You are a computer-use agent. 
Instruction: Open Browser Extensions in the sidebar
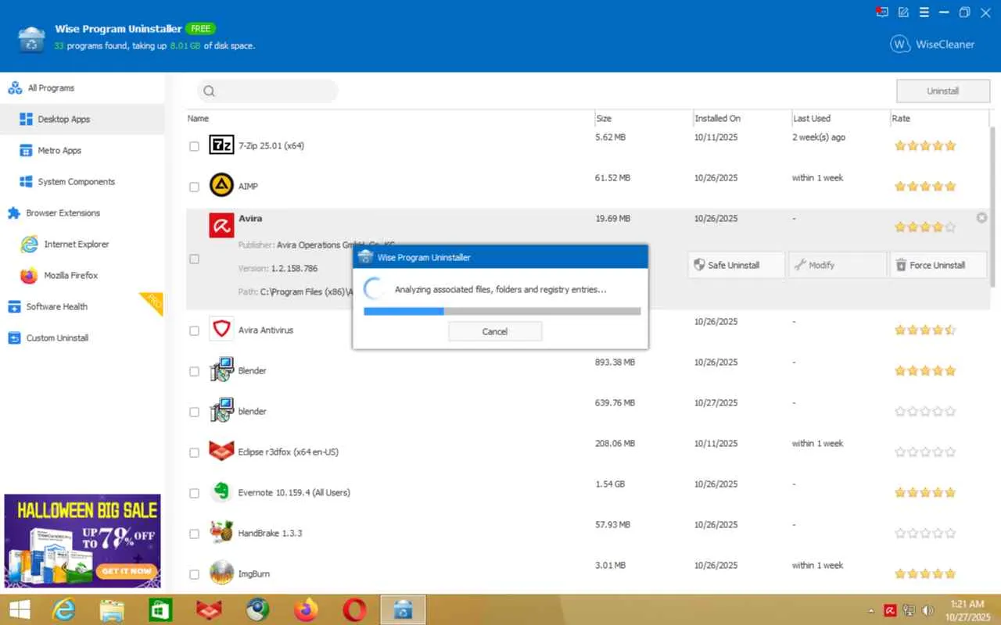(x=82, y=213)
